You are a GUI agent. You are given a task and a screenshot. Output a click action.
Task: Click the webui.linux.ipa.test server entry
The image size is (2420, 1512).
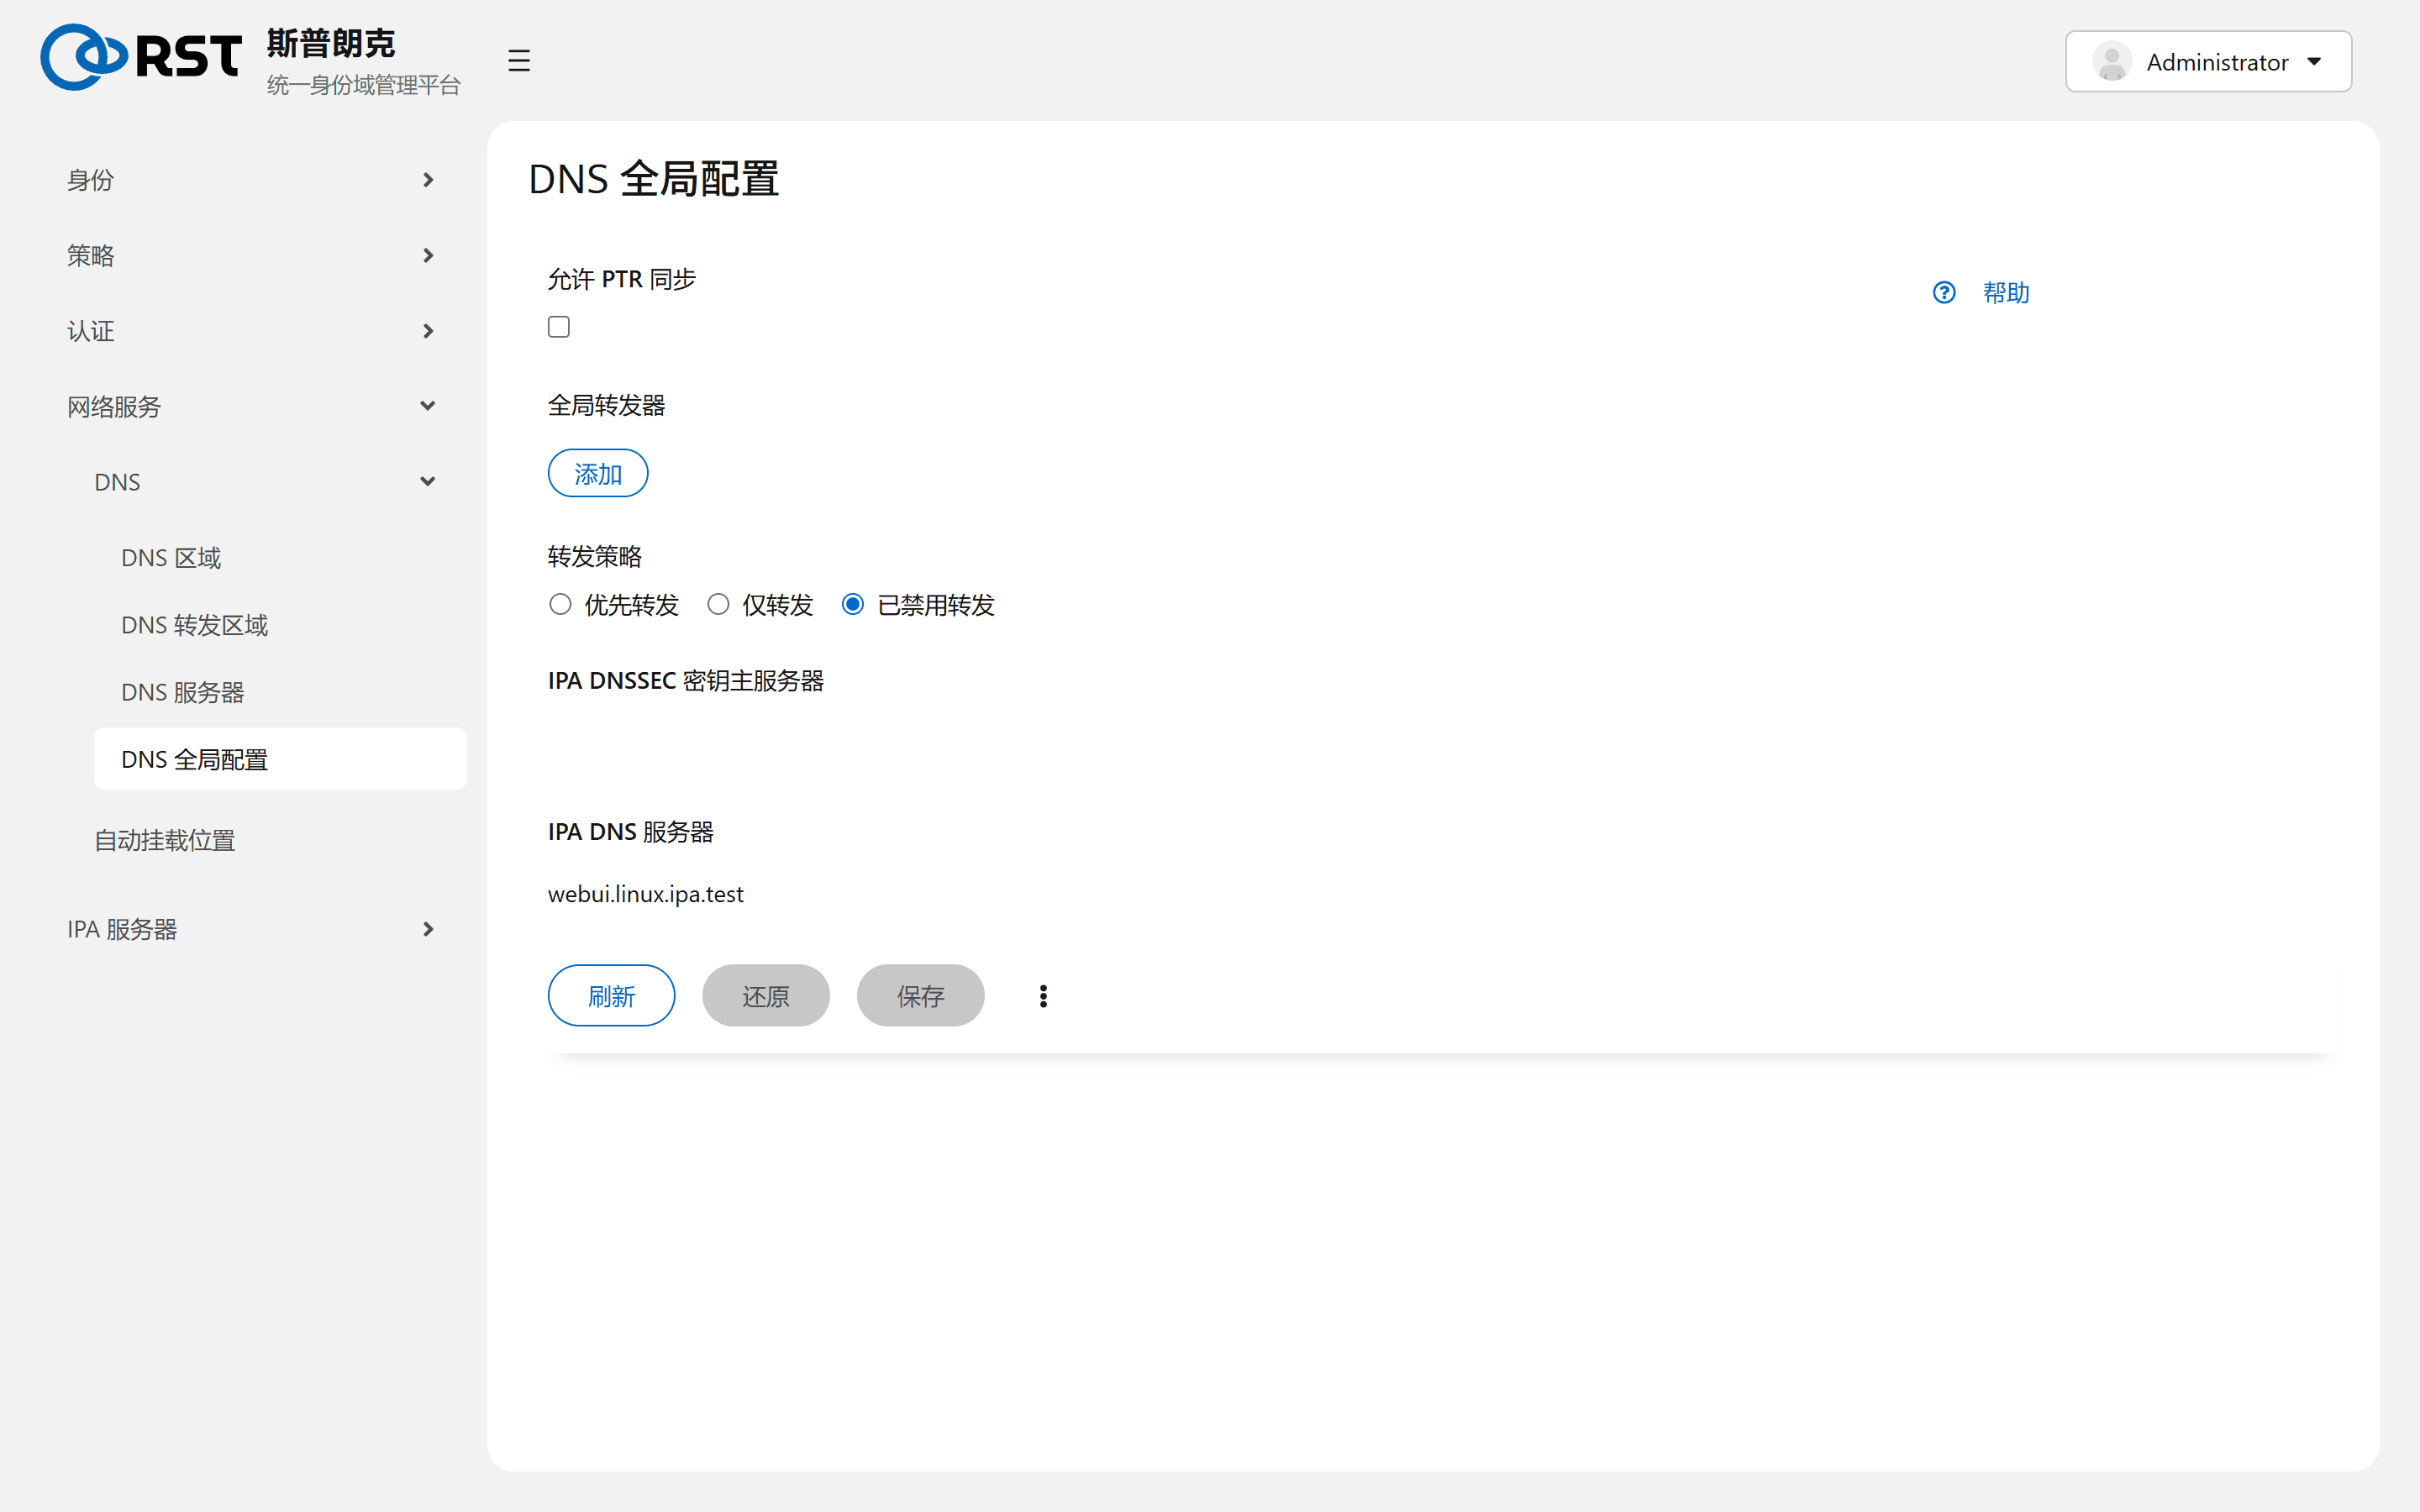[645, 894]
